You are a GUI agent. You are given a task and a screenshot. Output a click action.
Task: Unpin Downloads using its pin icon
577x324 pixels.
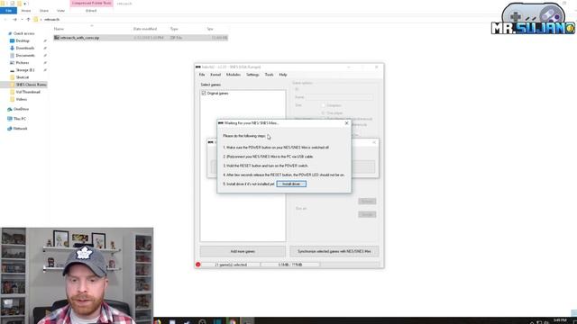click(x=45, y=48)
